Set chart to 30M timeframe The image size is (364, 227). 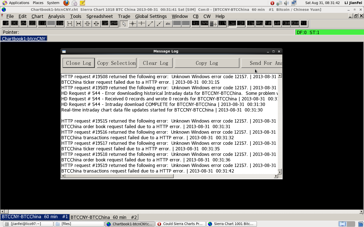295,23
